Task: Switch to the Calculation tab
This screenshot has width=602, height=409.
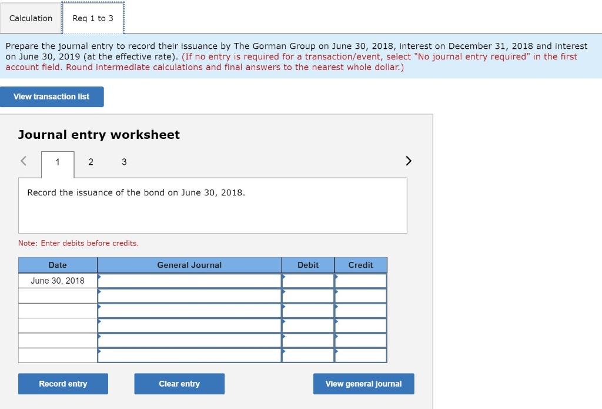Action: tap(31, 18)
